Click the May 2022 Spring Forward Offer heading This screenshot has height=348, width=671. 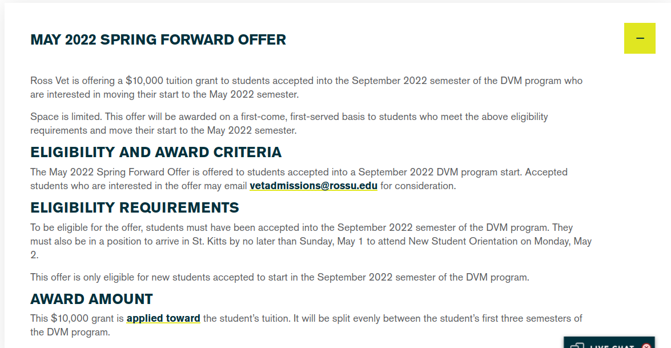158,39
